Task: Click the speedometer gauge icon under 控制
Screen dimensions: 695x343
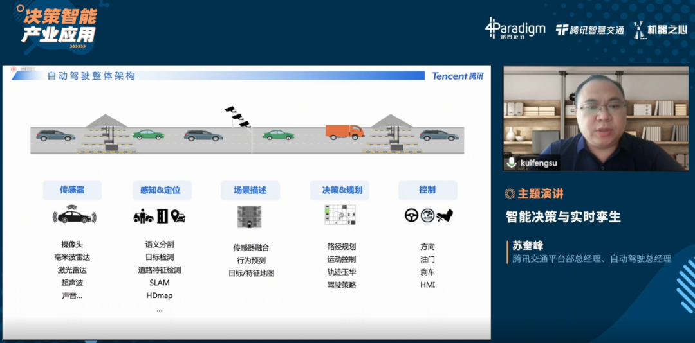Action: pos(427,216)
